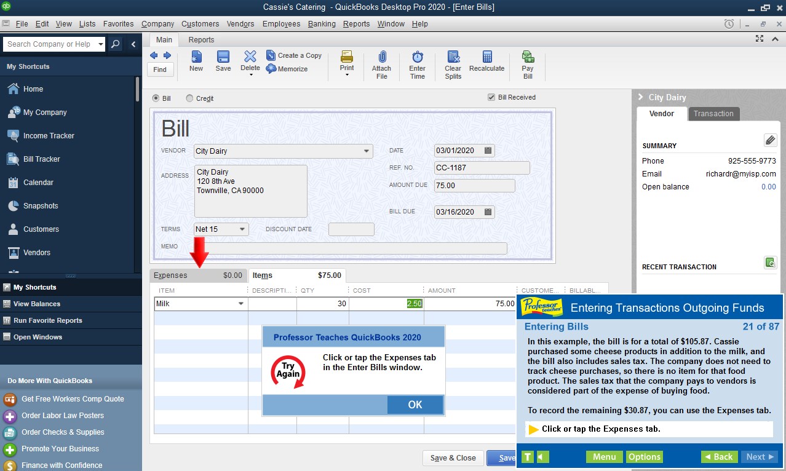The image size is (786, 471).
Task: Toggle the Bill Received checkbox
Action: pyautogui.click(x=491, y=97)
